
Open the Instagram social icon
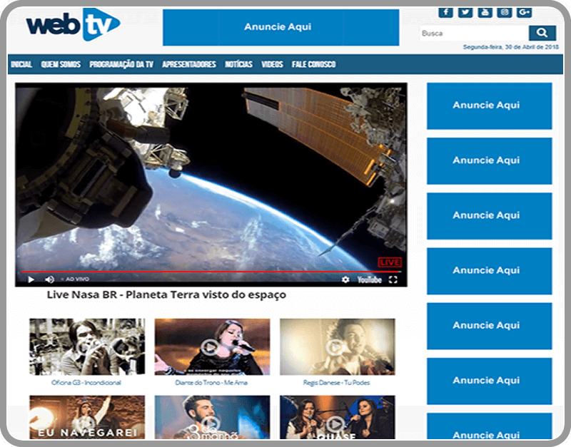coord(505,12)
